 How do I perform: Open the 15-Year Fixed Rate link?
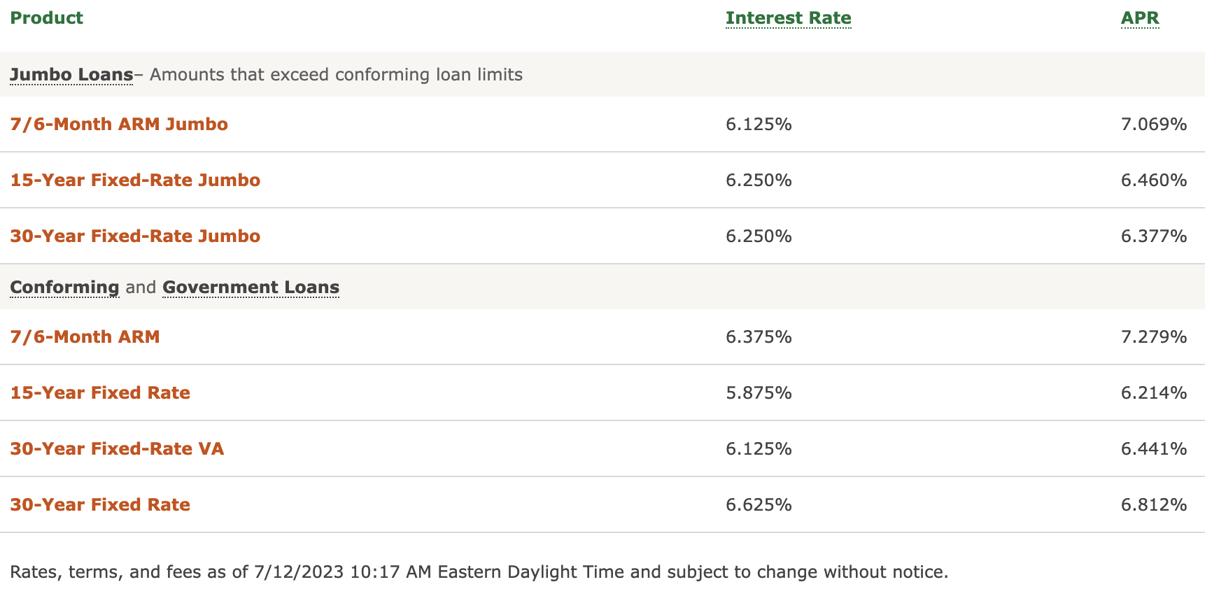100,393
